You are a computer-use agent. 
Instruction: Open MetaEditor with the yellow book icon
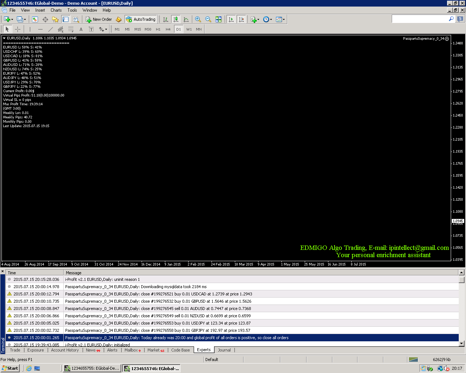pyautogui.click(x=119, y=19)
